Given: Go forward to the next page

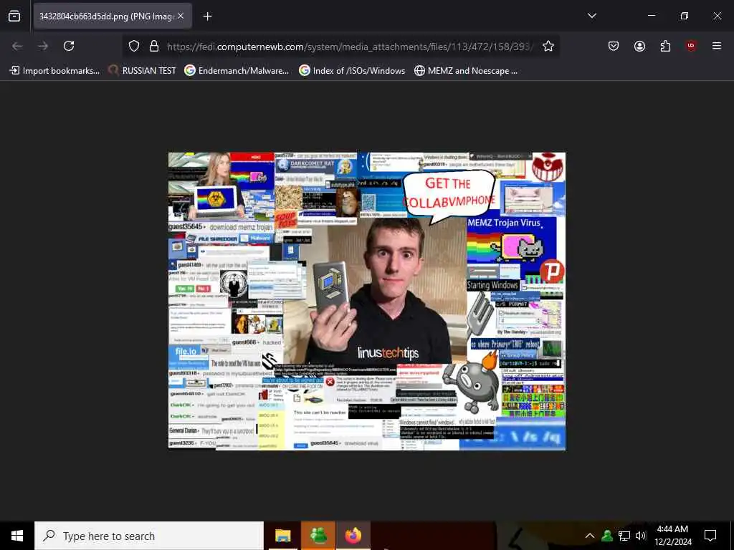Looking at the screenshot, I should [x=43, y=46].
